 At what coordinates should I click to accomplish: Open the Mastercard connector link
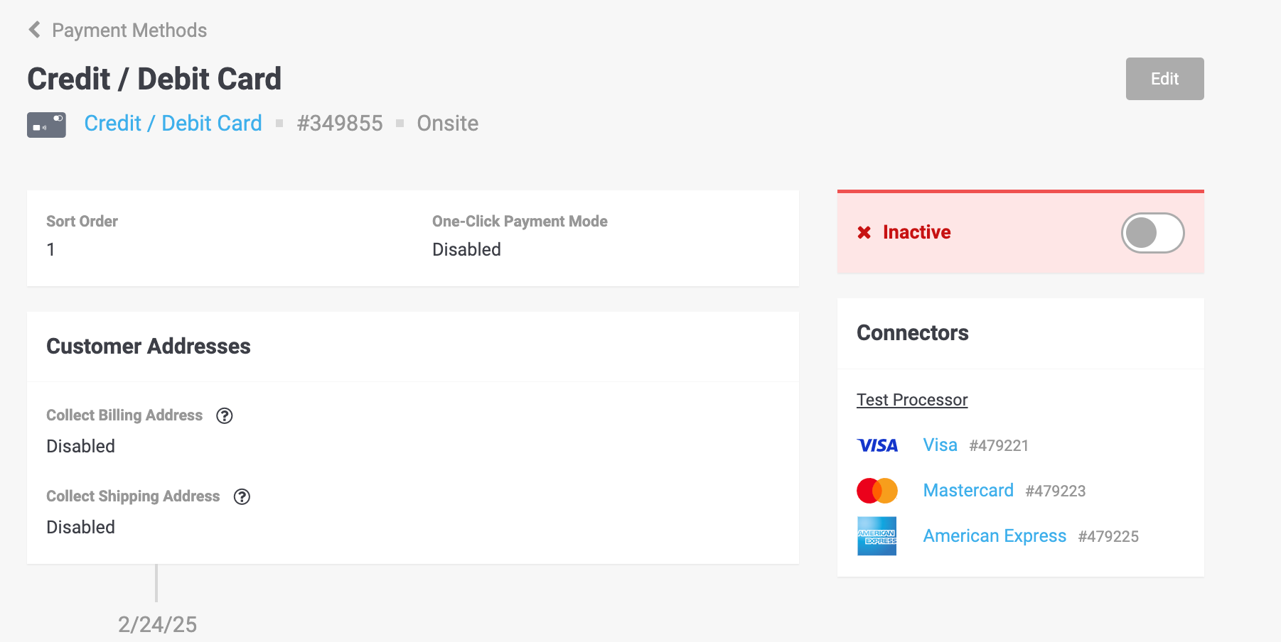pyautogui.click(x=968, y=491)
